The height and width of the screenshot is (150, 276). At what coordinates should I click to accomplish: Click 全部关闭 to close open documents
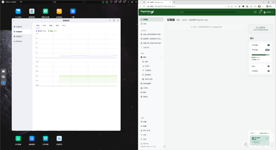(x=146, y=48)
